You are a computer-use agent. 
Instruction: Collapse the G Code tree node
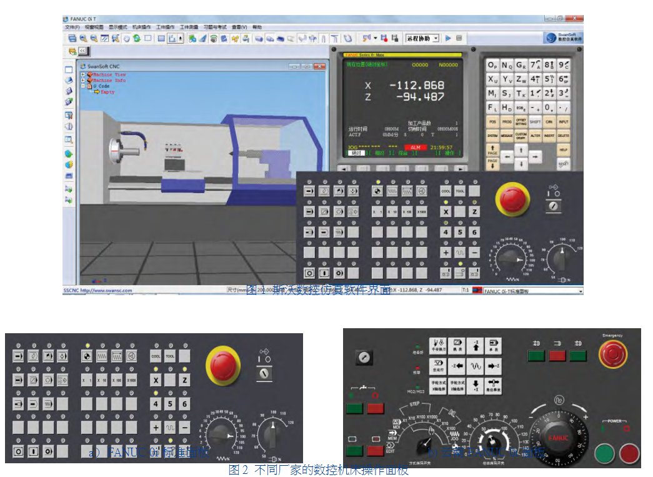coord(83,86)
